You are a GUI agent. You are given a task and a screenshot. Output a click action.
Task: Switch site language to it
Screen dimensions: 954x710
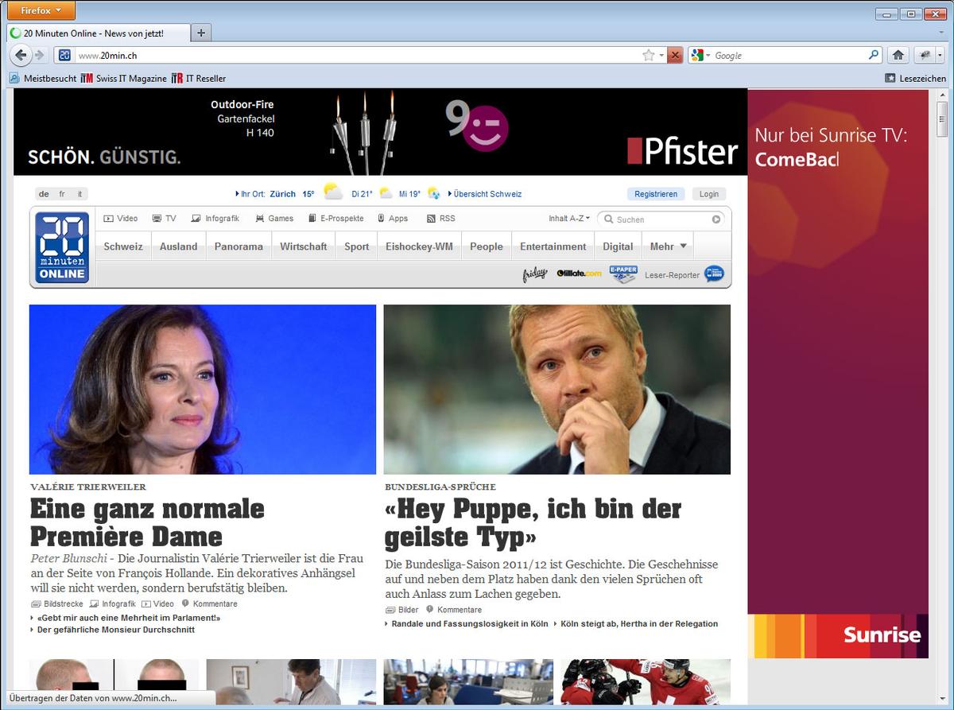(x=79, y=194)
